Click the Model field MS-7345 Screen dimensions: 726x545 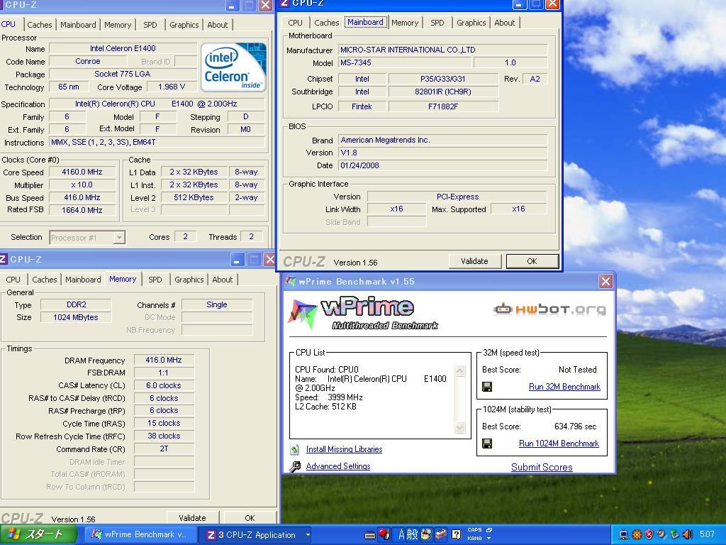click(x=405, y=62)
